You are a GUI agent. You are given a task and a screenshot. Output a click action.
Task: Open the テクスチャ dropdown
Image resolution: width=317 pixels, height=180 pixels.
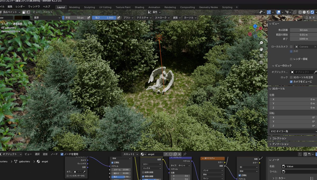click(x=144, y=18)
